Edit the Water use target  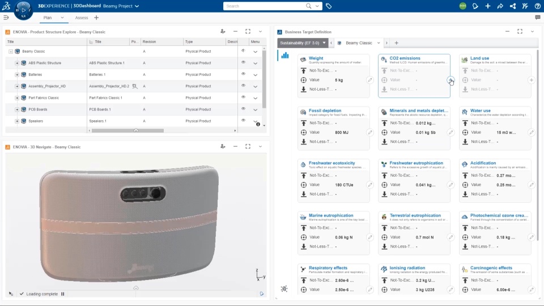point(531,133)
